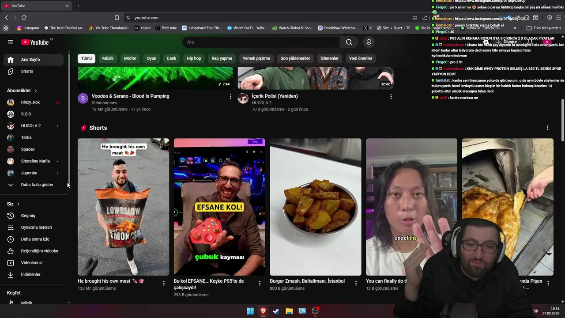565x318 pixels.
Task: Open options for Voodoo & Serano video
Action: 230,96
